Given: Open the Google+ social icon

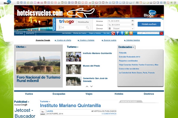Looking at the screenshot, I should tap(113, 33).
